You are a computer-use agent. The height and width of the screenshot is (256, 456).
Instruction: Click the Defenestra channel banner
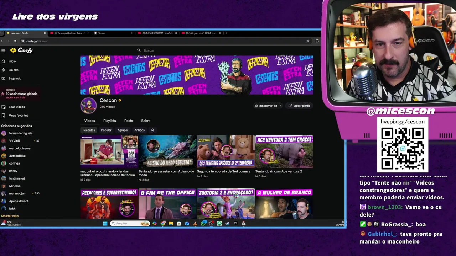pyautogui.click(x=197, y=75)
